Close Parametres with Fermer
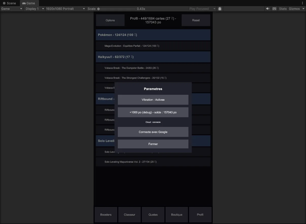Viewport: 306px width, 224px height. (x=153, y=144)
